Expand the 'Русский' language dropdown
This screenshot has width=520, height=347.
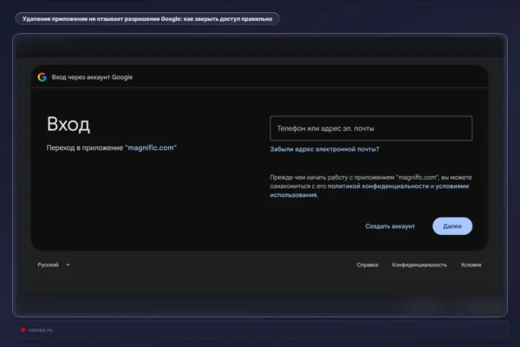tap(54, 265)
